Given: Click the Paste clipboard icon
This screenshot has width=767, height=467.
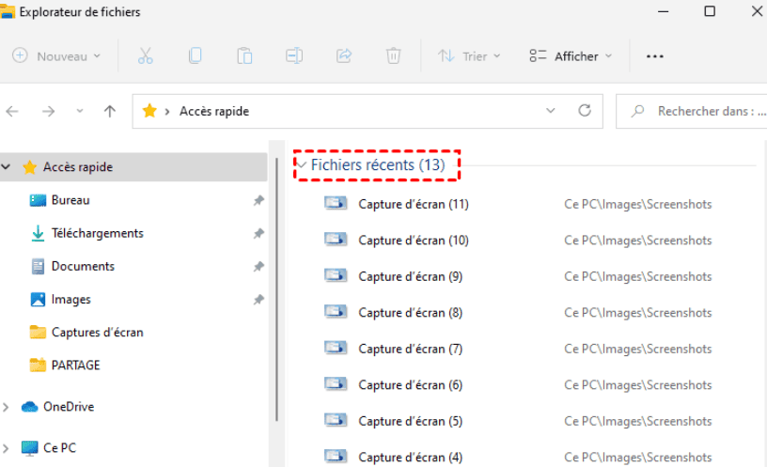Looking at the screenshot, I should click(244, 56).
